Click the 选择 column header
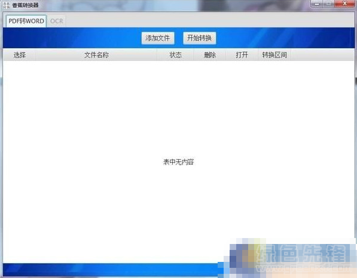Viewport: 357px width, 278px height. (x=20, y=55)
